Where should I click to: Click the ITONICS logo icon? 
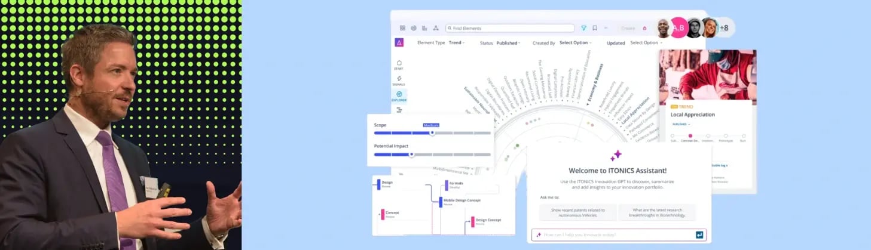pos(399,42)
